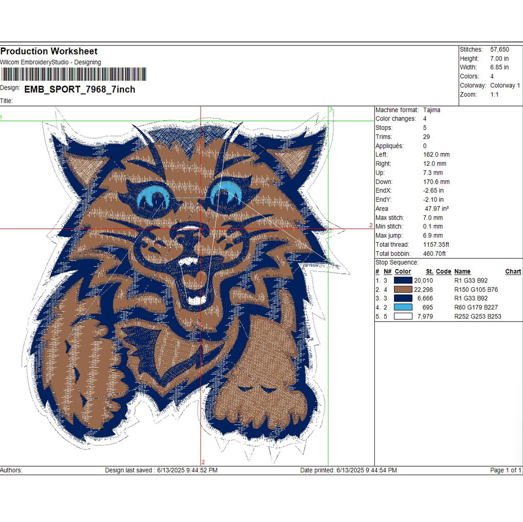523x522 pixels.
Task: Select the brown color swatch for stop 2
Action: pyautogui.click(x=403, y=289)
